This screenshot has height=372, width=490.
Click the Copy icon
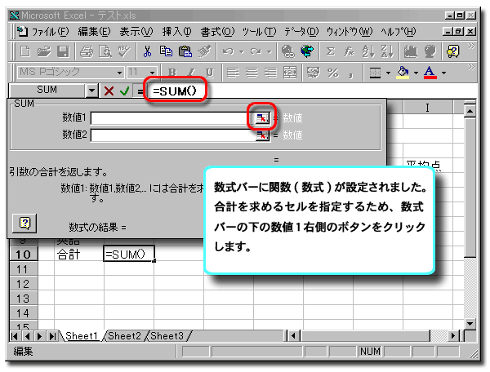[166, 51]
